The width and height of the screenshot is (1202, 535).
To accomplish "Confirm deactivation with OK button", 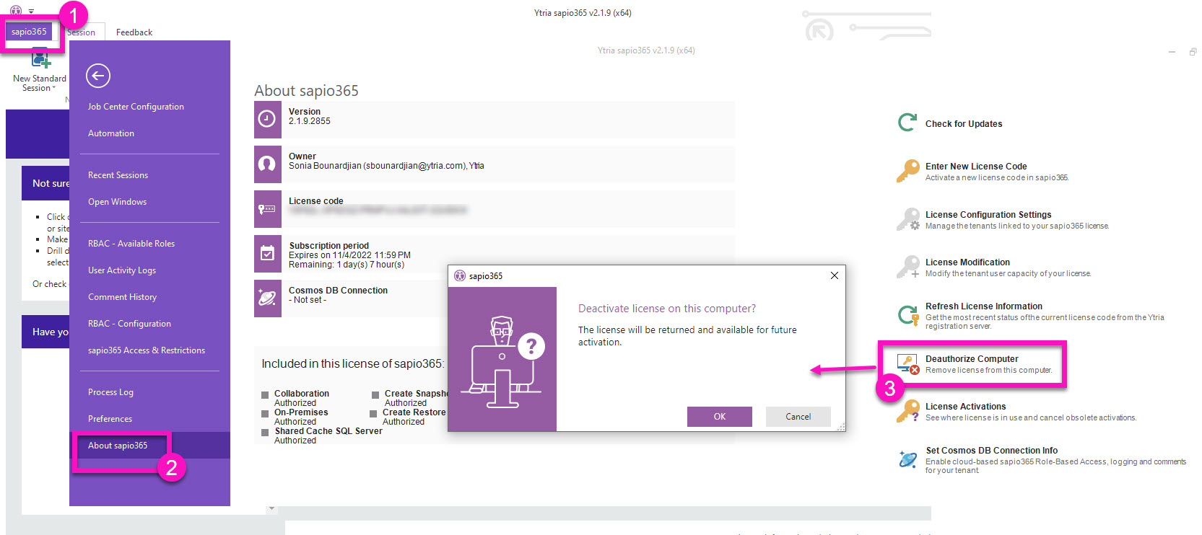I will [719, 416].
